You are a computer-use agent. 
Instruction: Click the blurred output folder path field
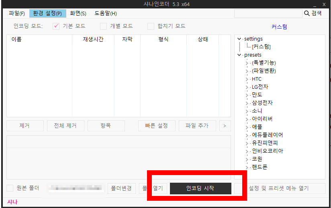[x=76, y=188]
